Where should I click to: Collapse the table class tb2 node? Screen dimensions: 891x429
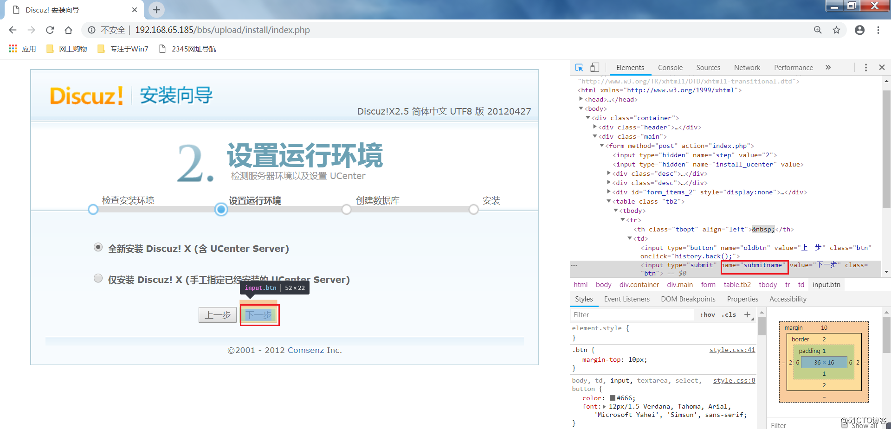point(609,201)
